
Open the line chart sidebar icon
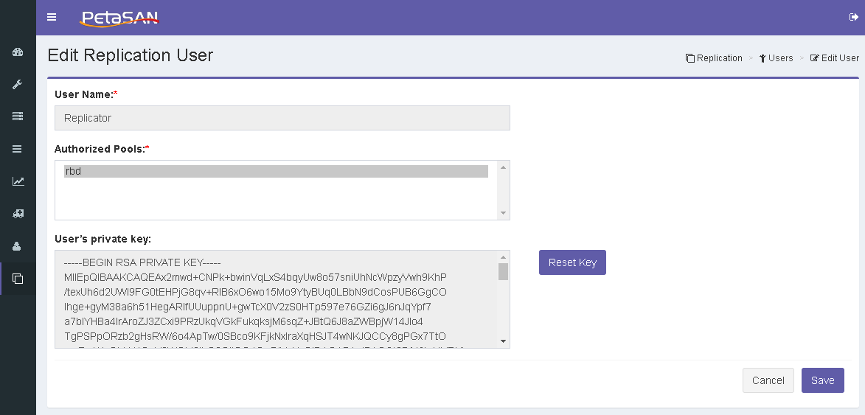pos(18,181)
